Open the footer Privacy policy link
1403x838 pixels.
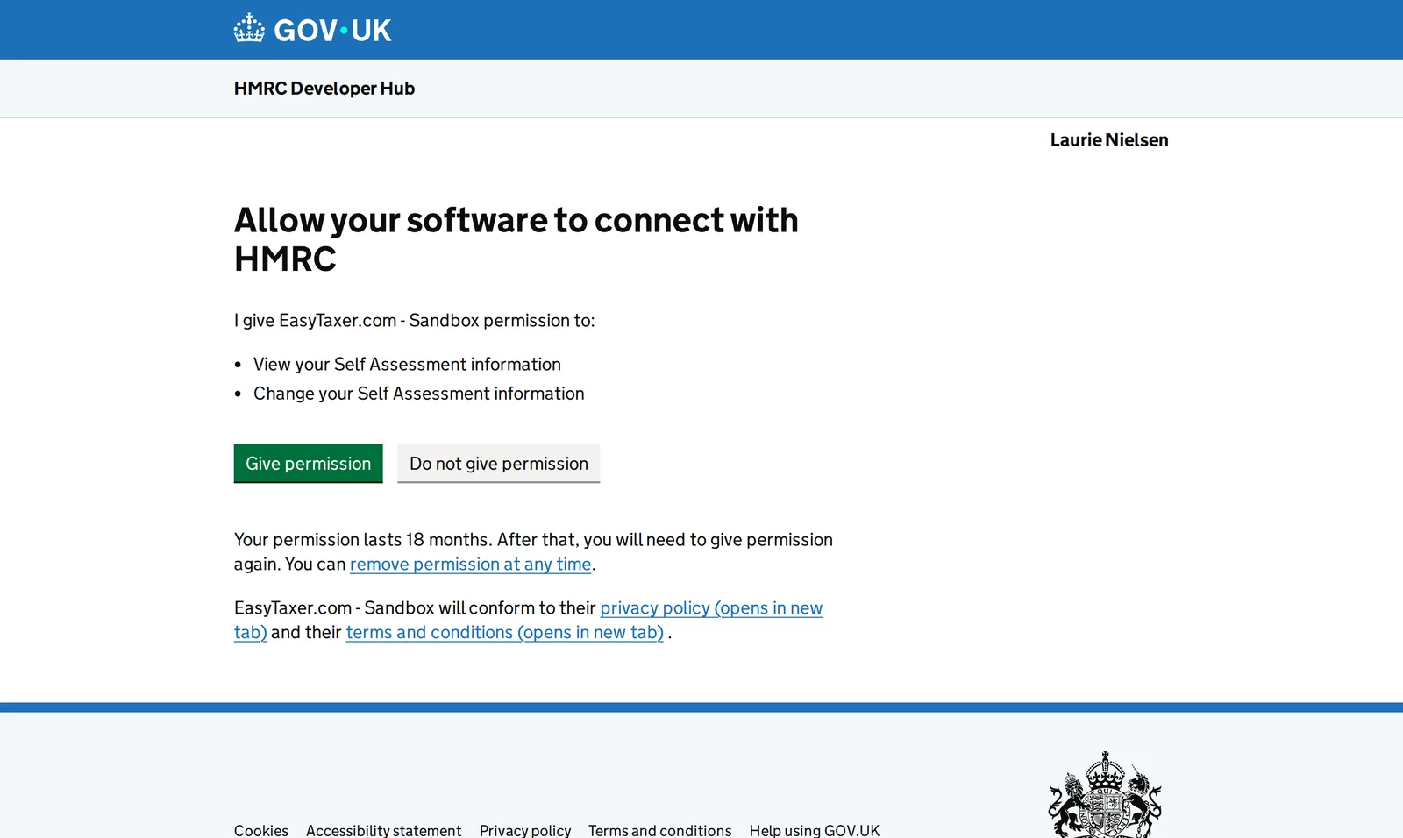[x=524, y=830]
